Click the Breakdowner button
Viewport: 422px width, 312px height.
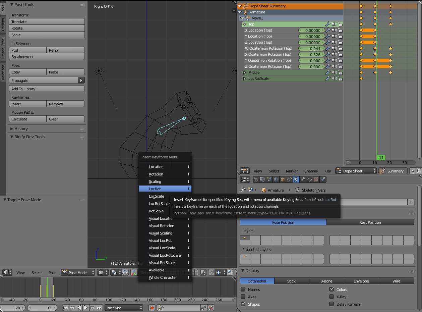pyautogui.click(x=47, y=57)
